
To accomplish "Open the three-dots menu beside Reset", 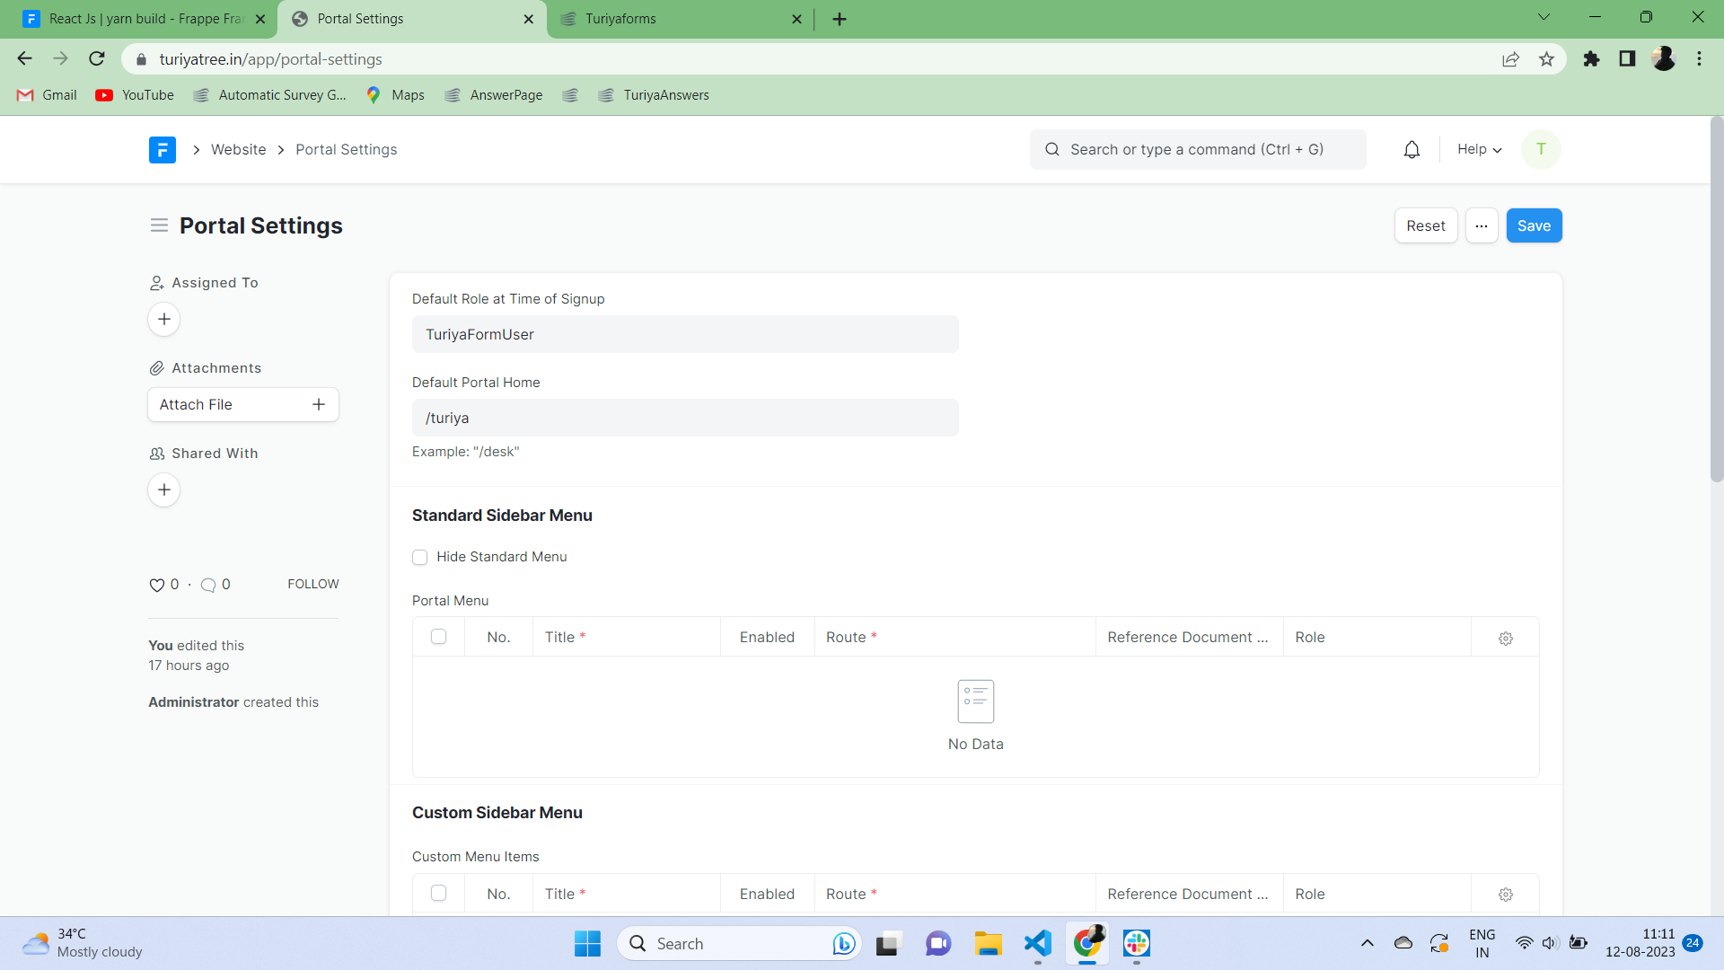I will click(x=1482, y=226).
